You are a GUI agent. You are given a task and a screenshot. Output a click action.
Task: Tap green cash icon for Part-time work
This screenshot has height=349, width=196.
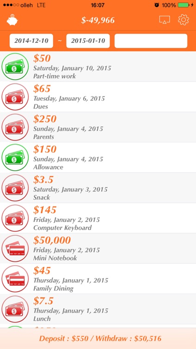[x=15, y=67]
